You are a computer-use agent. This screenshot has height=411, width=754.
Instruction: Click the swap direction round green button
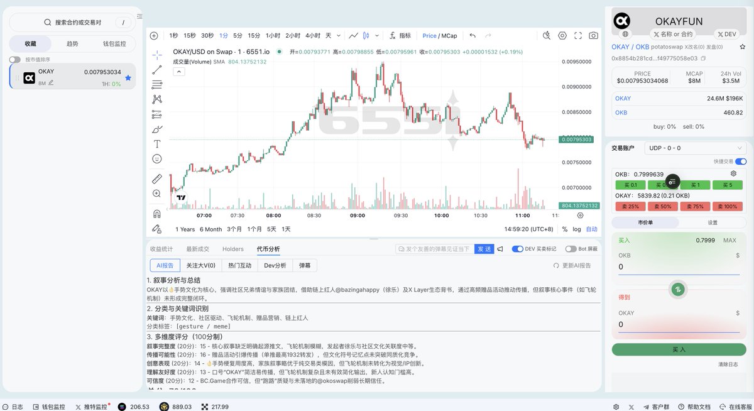(678, 289)
